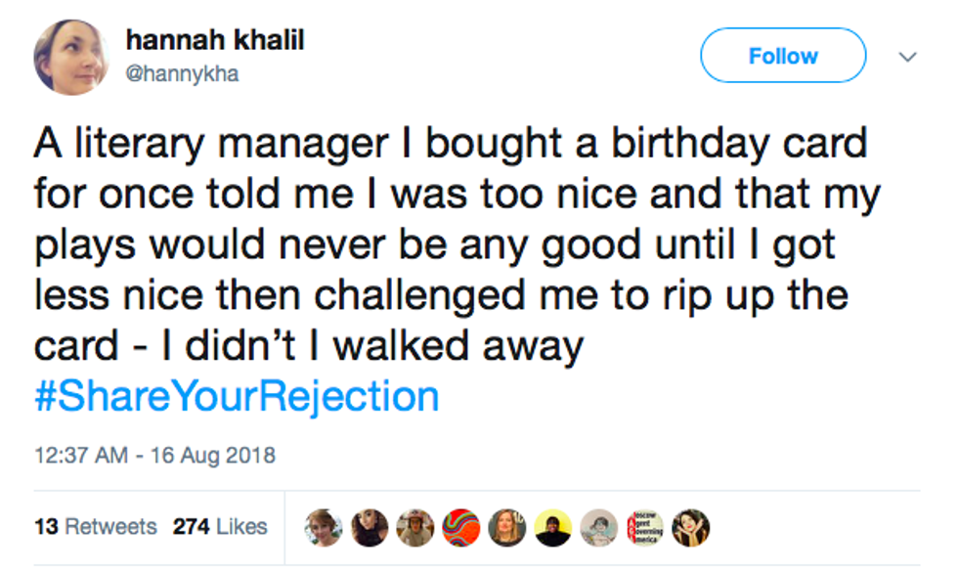
Task: Follow hannah khalil
Action: point(782,56)
